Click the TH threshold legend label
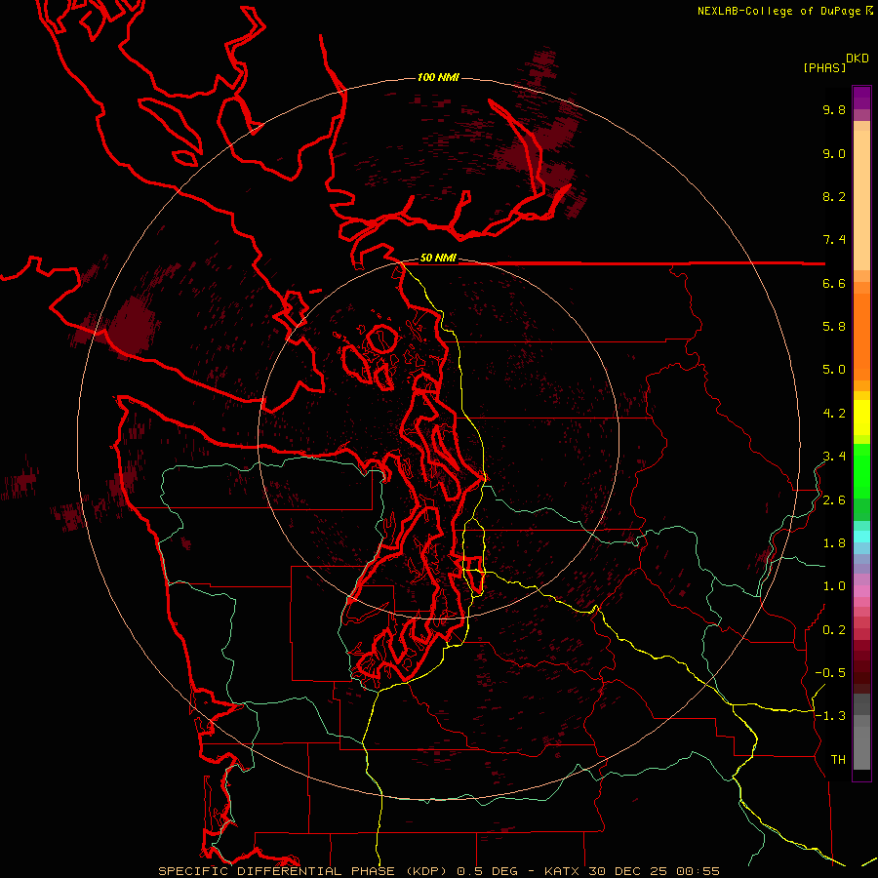878x878 pixels. coord(838,760)
